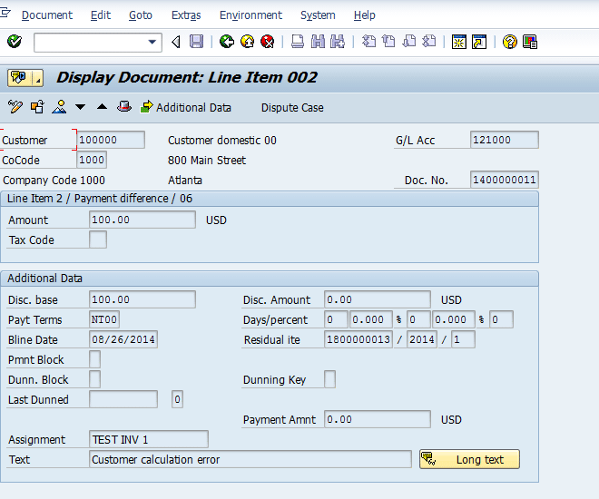Click the Print icon in toolbar
599x499 pixels.
point(298,42)
